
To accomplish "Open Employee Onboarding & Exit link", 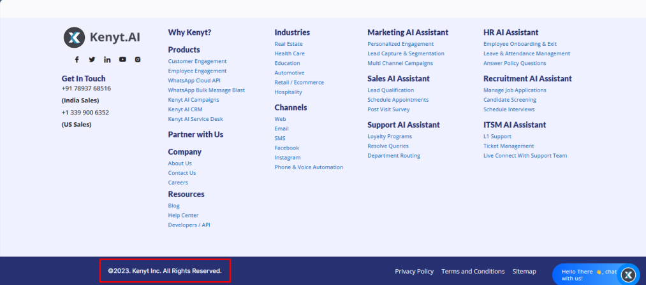I will pos(520,44).
